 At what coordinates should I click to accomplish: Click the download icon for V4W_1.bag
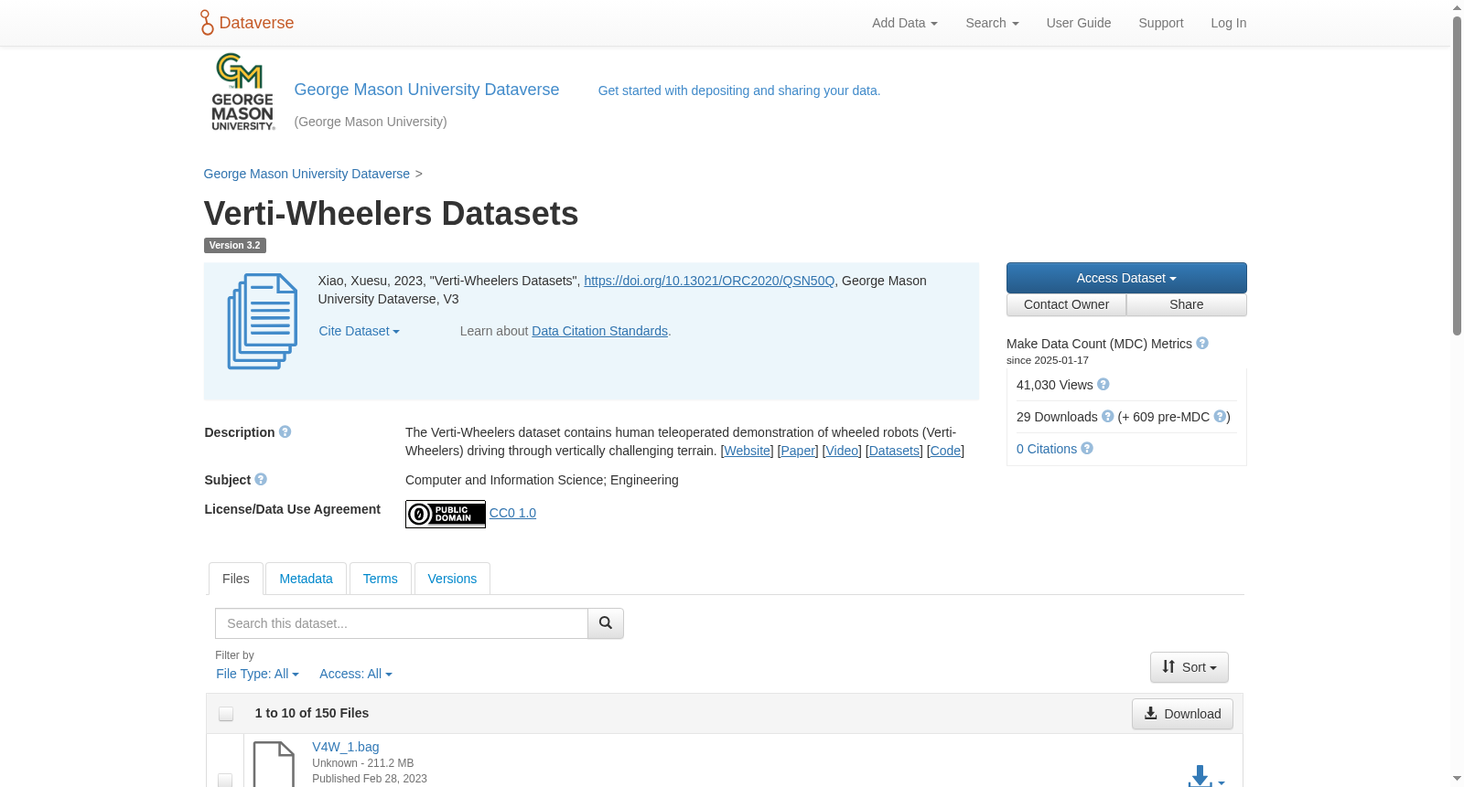(1200, 777)
